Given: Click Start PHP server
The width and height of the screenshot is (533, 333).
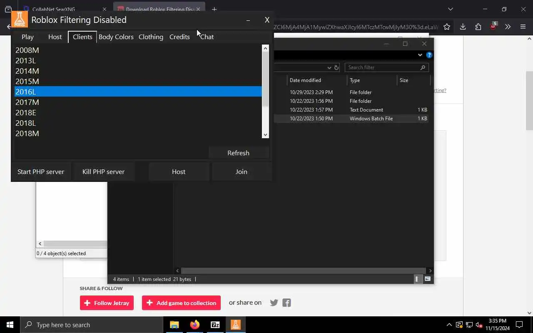Looking at the screenshot, I should pos(41,171).
